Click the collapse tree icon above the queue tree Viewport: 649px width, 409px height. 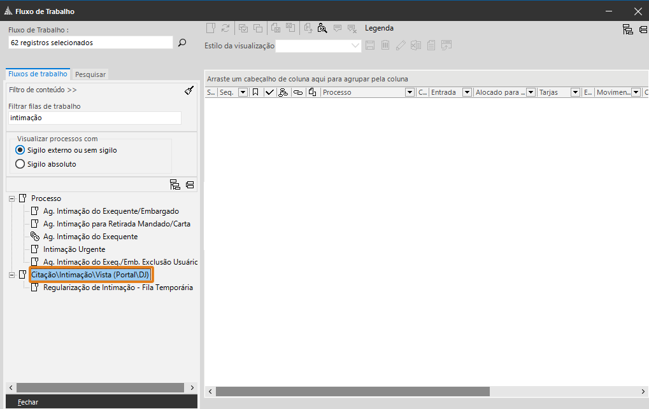190,185
